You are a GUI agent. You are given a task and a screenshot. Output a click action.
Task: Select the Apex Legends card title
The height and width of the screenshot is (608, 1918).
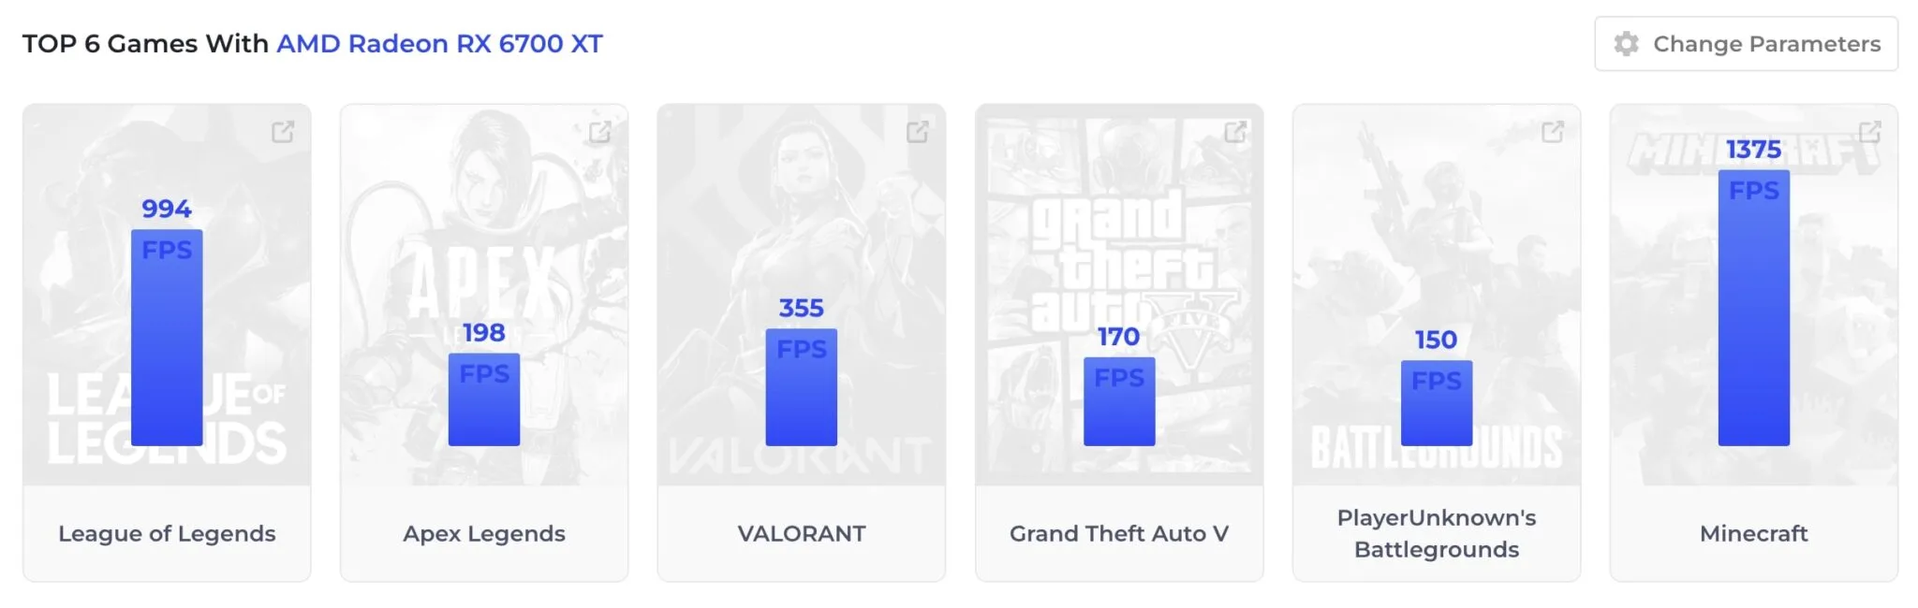tap(484, 534)
